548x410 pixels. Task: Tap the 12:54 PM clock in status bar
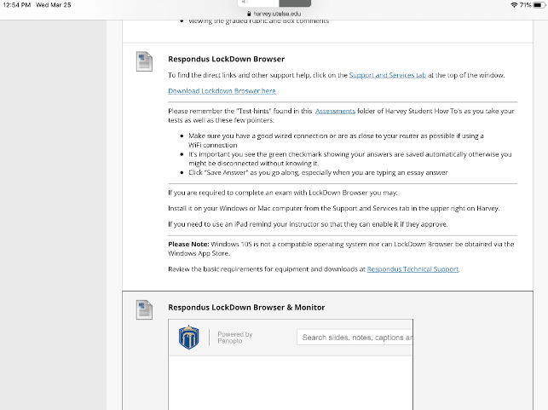coord(17,5)
